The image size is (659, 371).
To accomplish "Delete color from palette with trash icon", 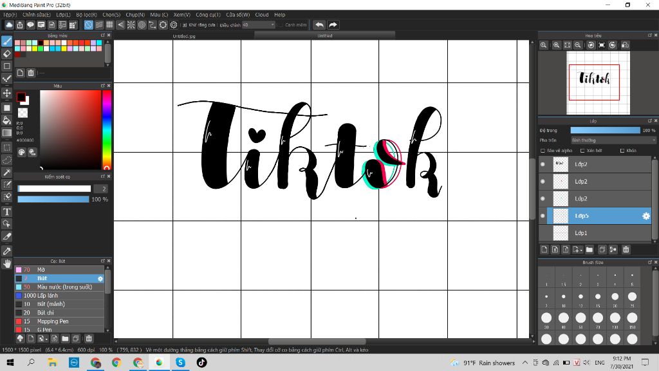I will click(x=31, y=73).
